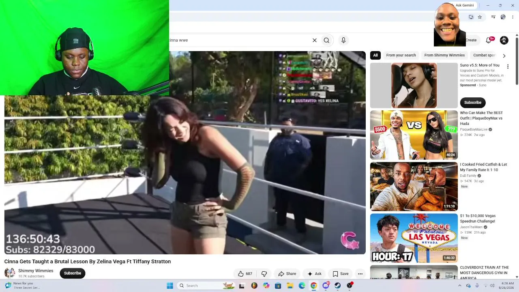Click the YouTube search magnifier button

[326, 40]
